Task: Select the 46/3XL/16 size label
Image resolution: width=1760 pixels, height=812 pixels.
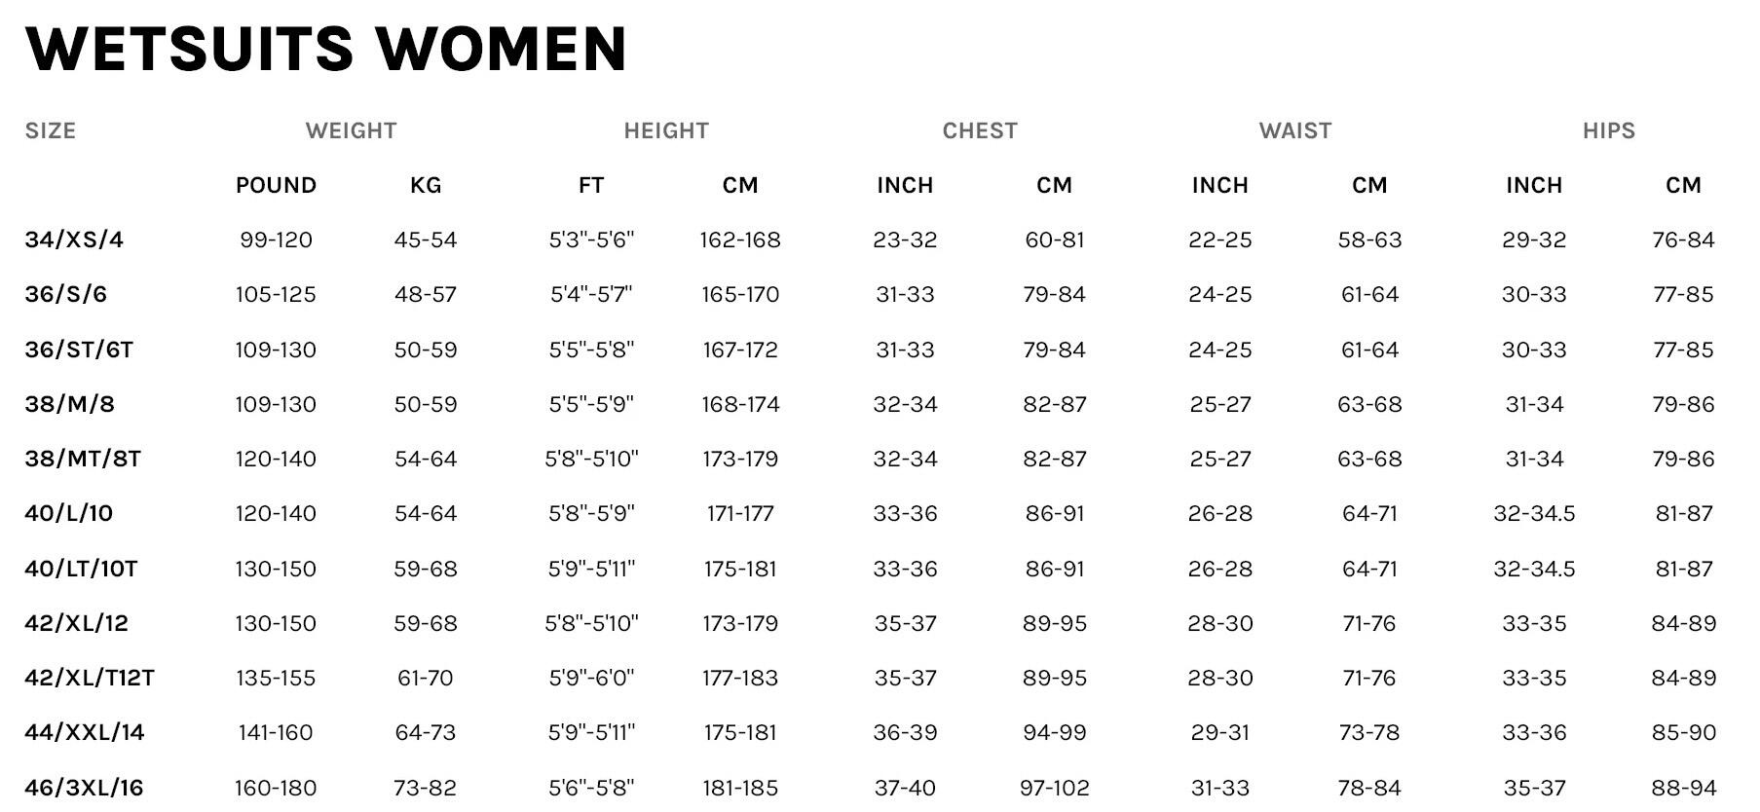Action: pyautogui.click(x=85, y=789)
